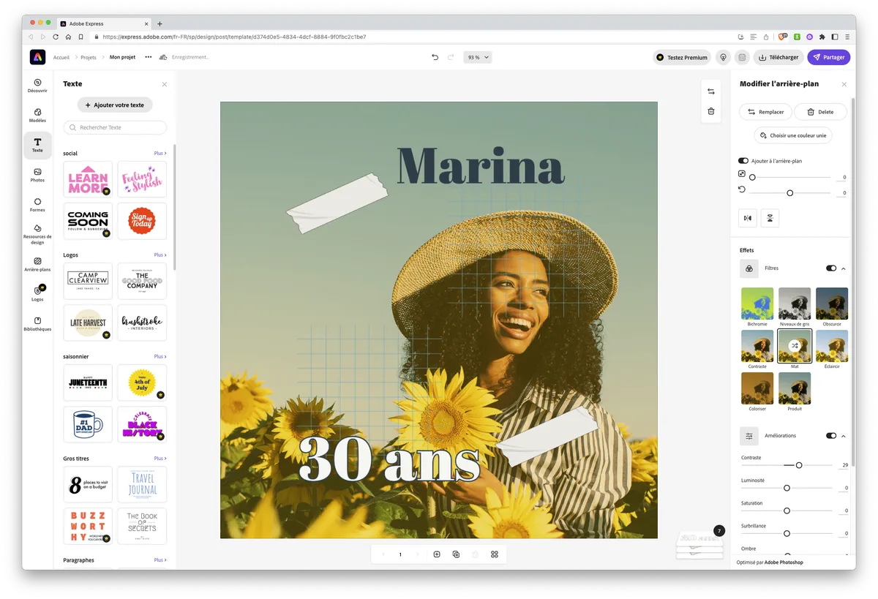Open the grid view of pages
The image size is (878, 599).
pyautogui.click(x=495, y=554)
